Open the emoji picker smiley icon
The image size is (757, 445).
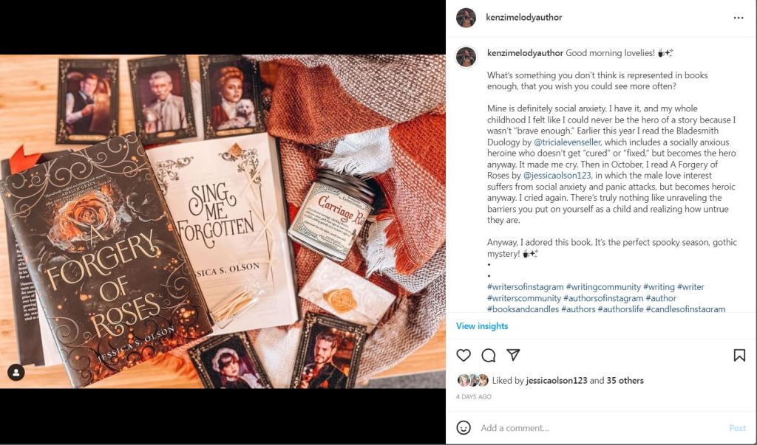click(464, 427)
